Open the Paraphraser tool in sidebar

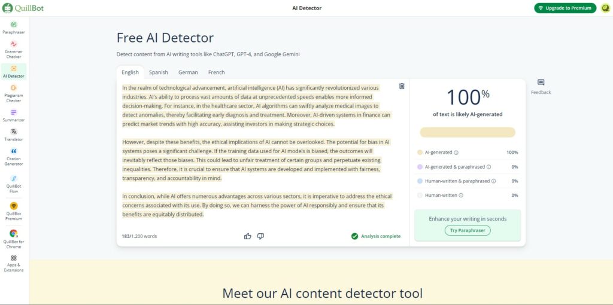pyautogui.click(x=14, y=28)
